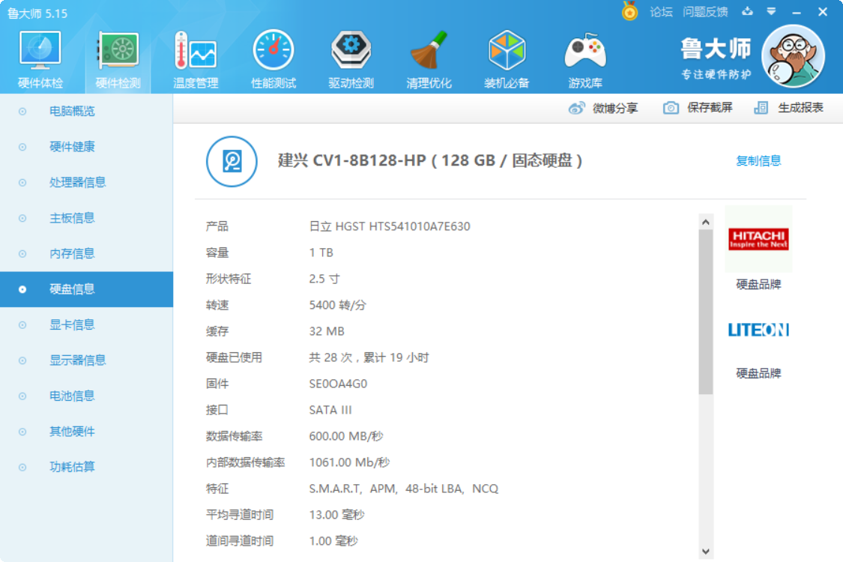The width and height of the screenshot is (843, 562).
Task: Click the Weibo icon for 微博分享
Action: click(x=576, y=108)
